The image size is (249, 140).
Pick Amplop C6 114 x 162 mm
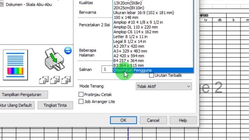153,32
